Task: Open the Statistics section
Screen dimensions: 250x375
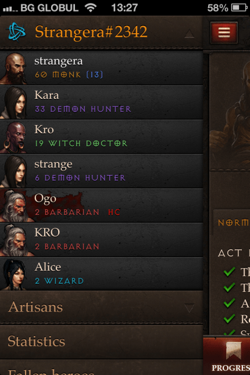Action: [x=101, y=341]
